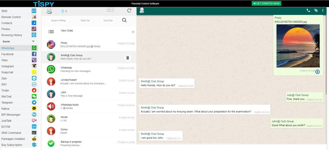329x150 pixels.
Task: Click profile avatar above chat list
Action: 49,11
